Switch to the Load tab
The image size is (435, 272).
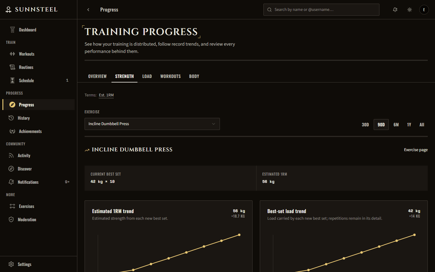[147, 76]
